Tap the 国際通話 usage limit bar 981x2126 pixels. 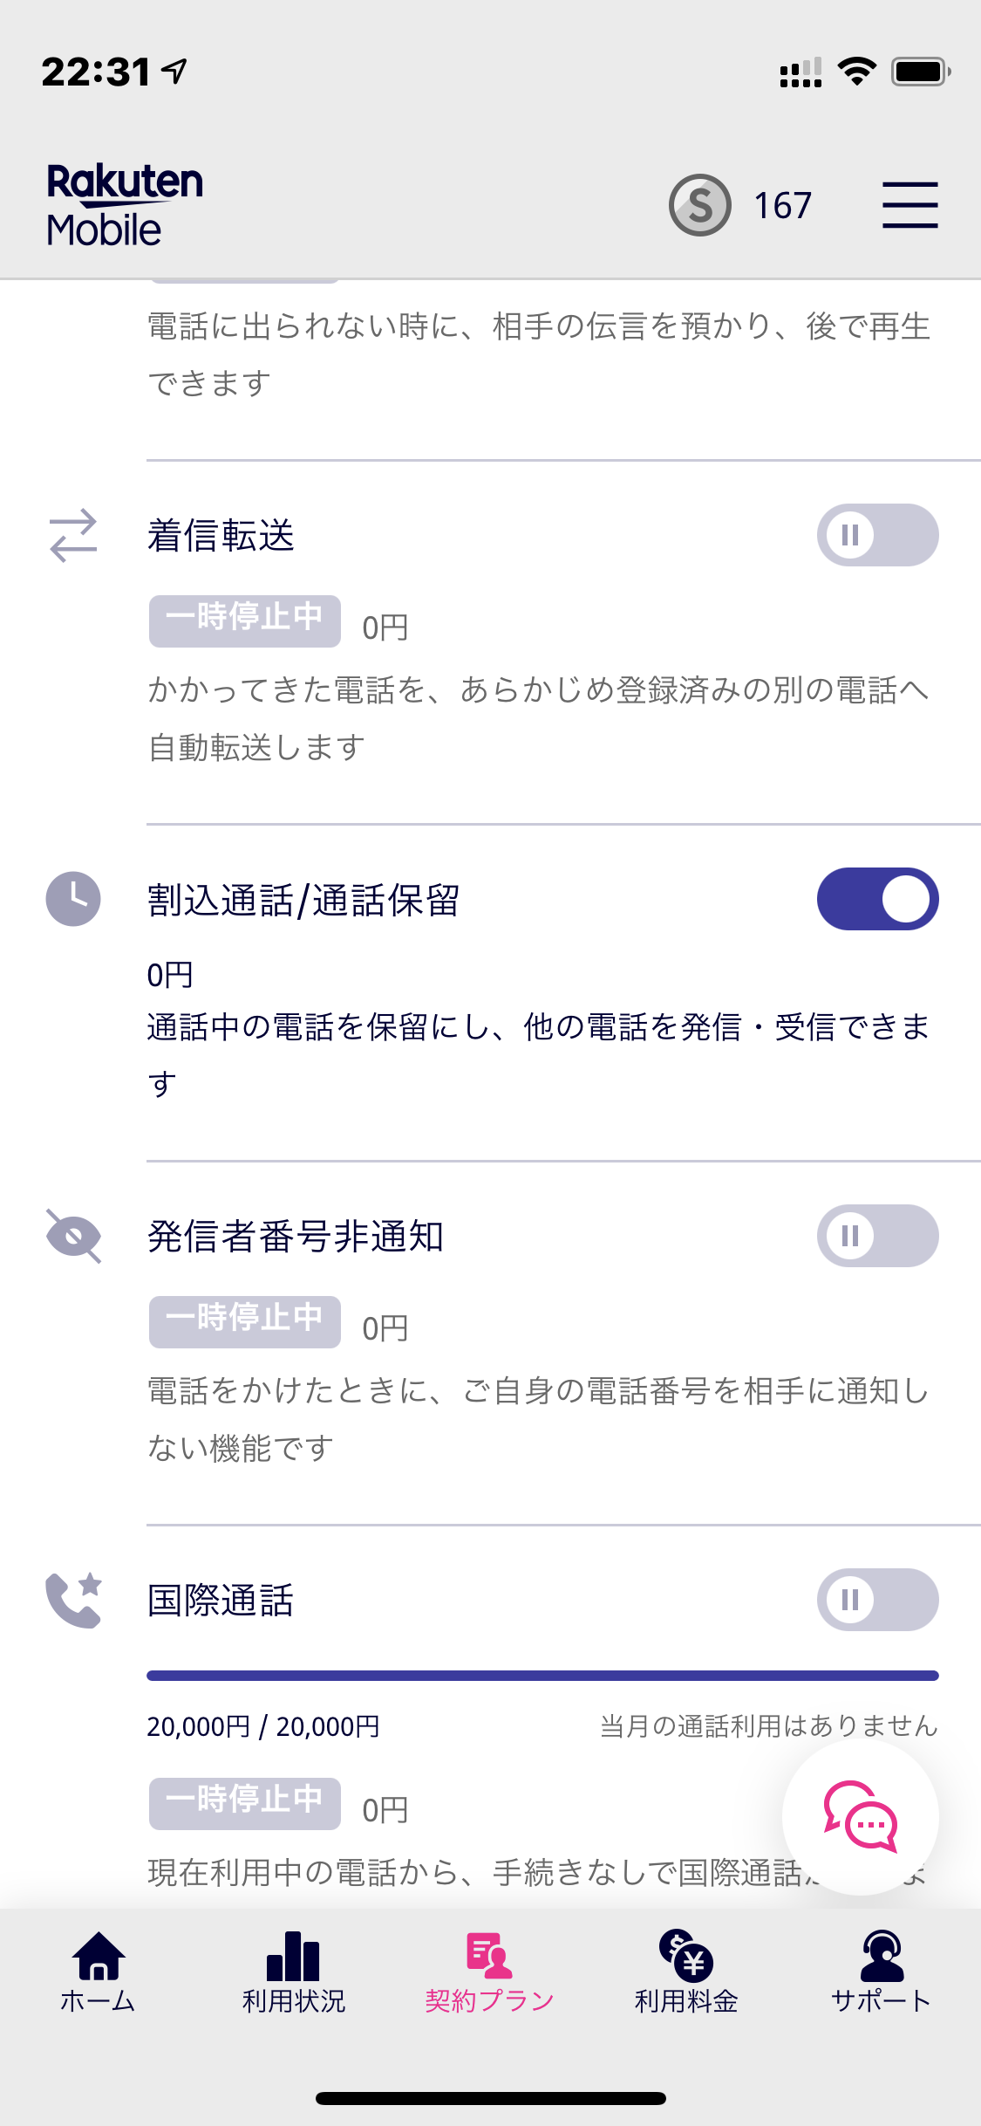pyautogui.click(x=542, y=1676)
